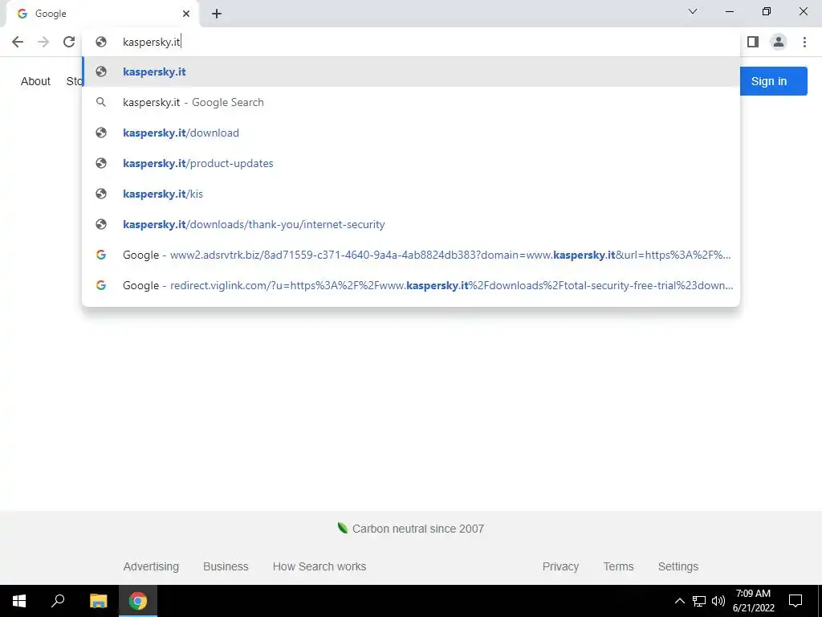Select the kaspersky.it/kis suggestion
Viewport: 822px width, 617px height.
point(411,194)
